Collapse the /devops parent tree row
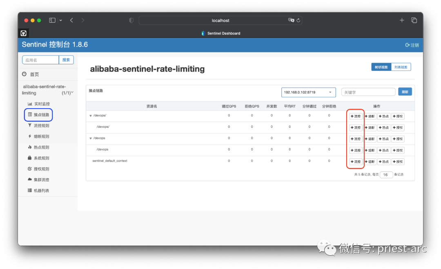The height and width of the screenshot is (269, 441). pos(91,138)
